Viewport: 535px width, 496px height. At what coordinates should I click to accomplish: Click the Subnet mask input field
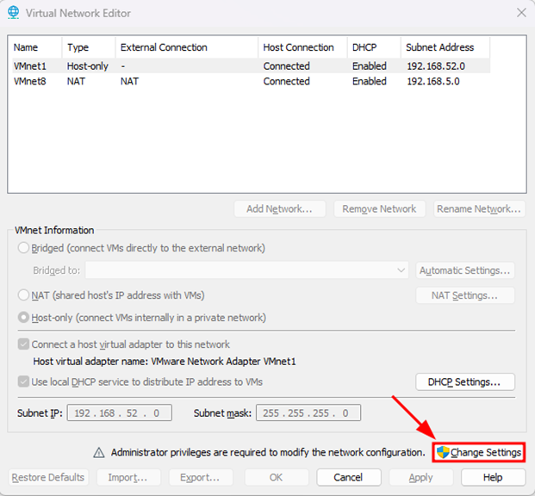pyautogui.click(x=308, y=413)
